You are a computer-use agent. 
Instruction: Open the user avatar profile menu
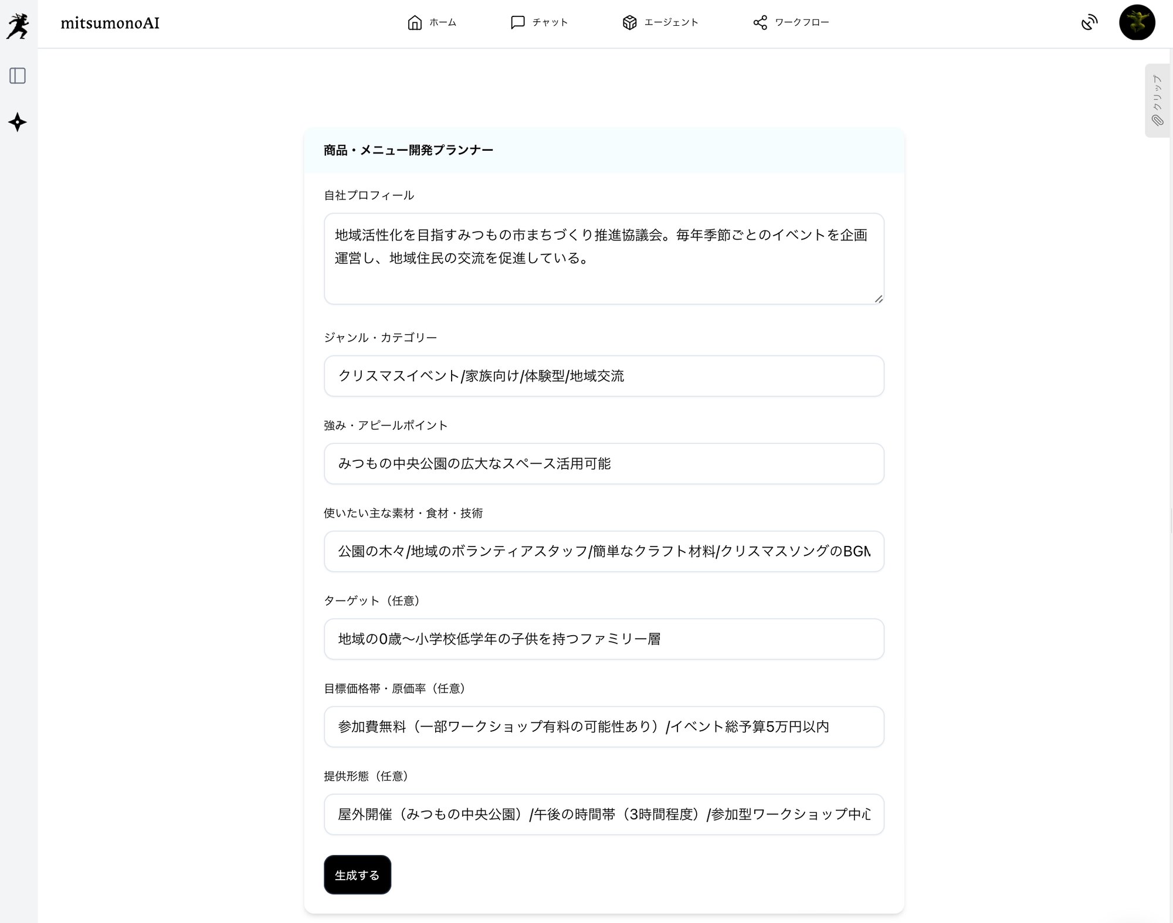1137,23
